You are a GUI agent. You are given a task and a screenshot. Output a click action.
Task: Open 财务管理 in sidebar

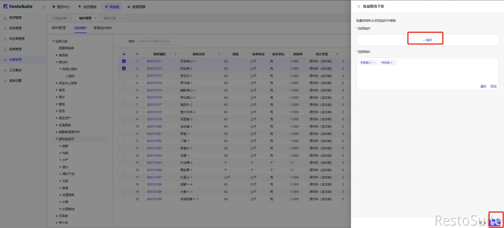tap(15, 28)
